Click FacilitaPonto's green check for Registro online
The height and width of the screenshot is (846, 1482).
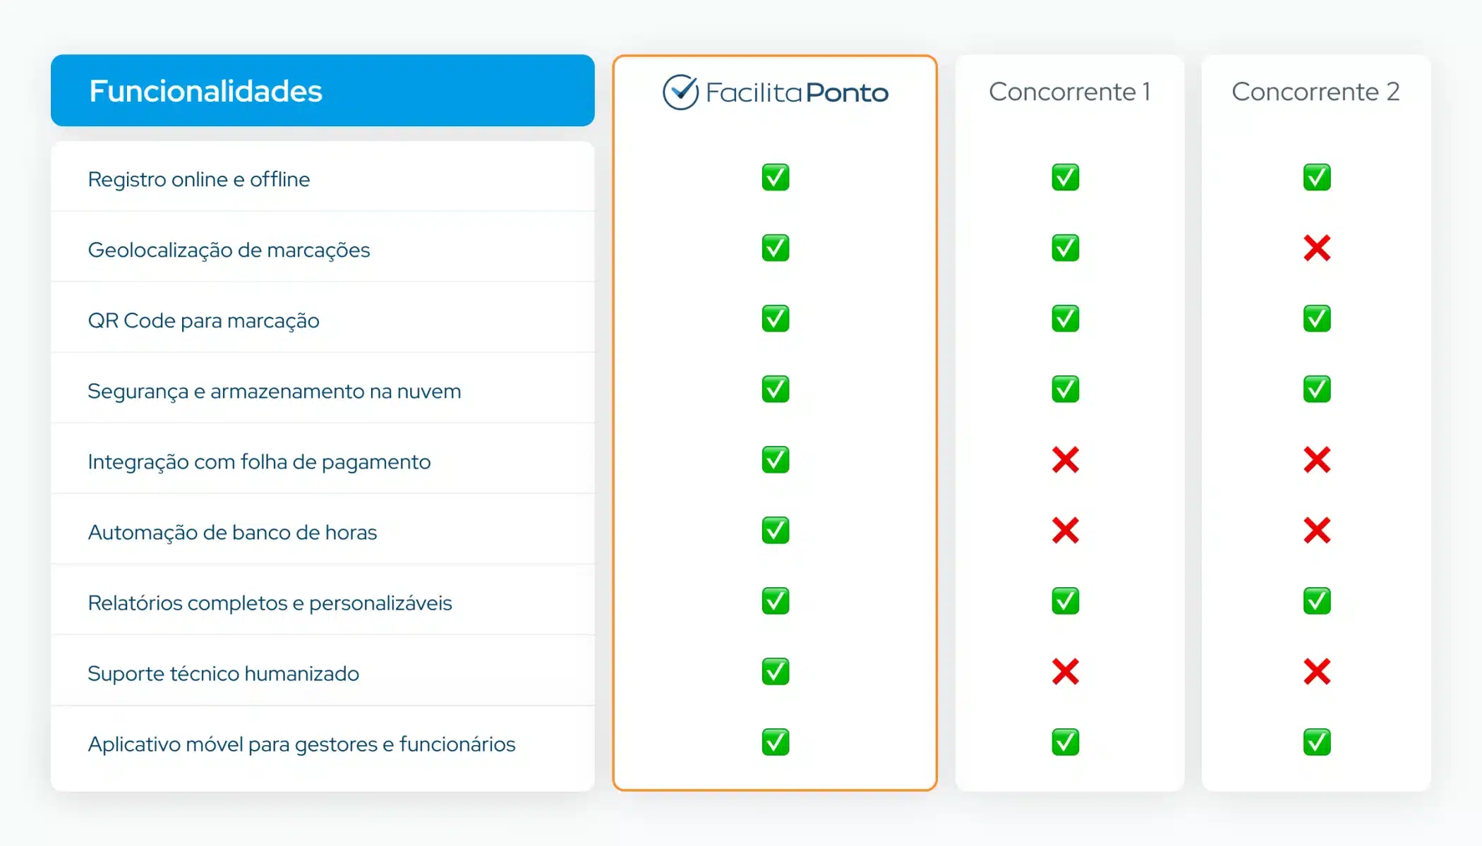775,177
